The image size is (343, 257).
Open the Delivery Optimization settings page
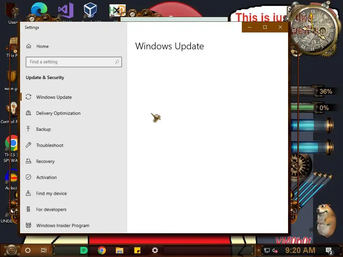[x=73, y=113]
